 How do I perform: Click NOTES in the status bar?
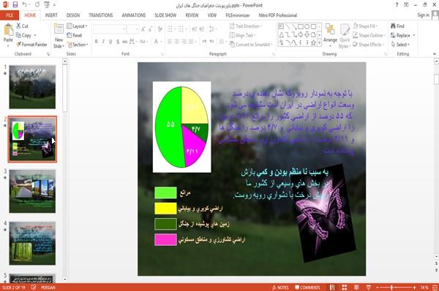click(x=280, y=287)
